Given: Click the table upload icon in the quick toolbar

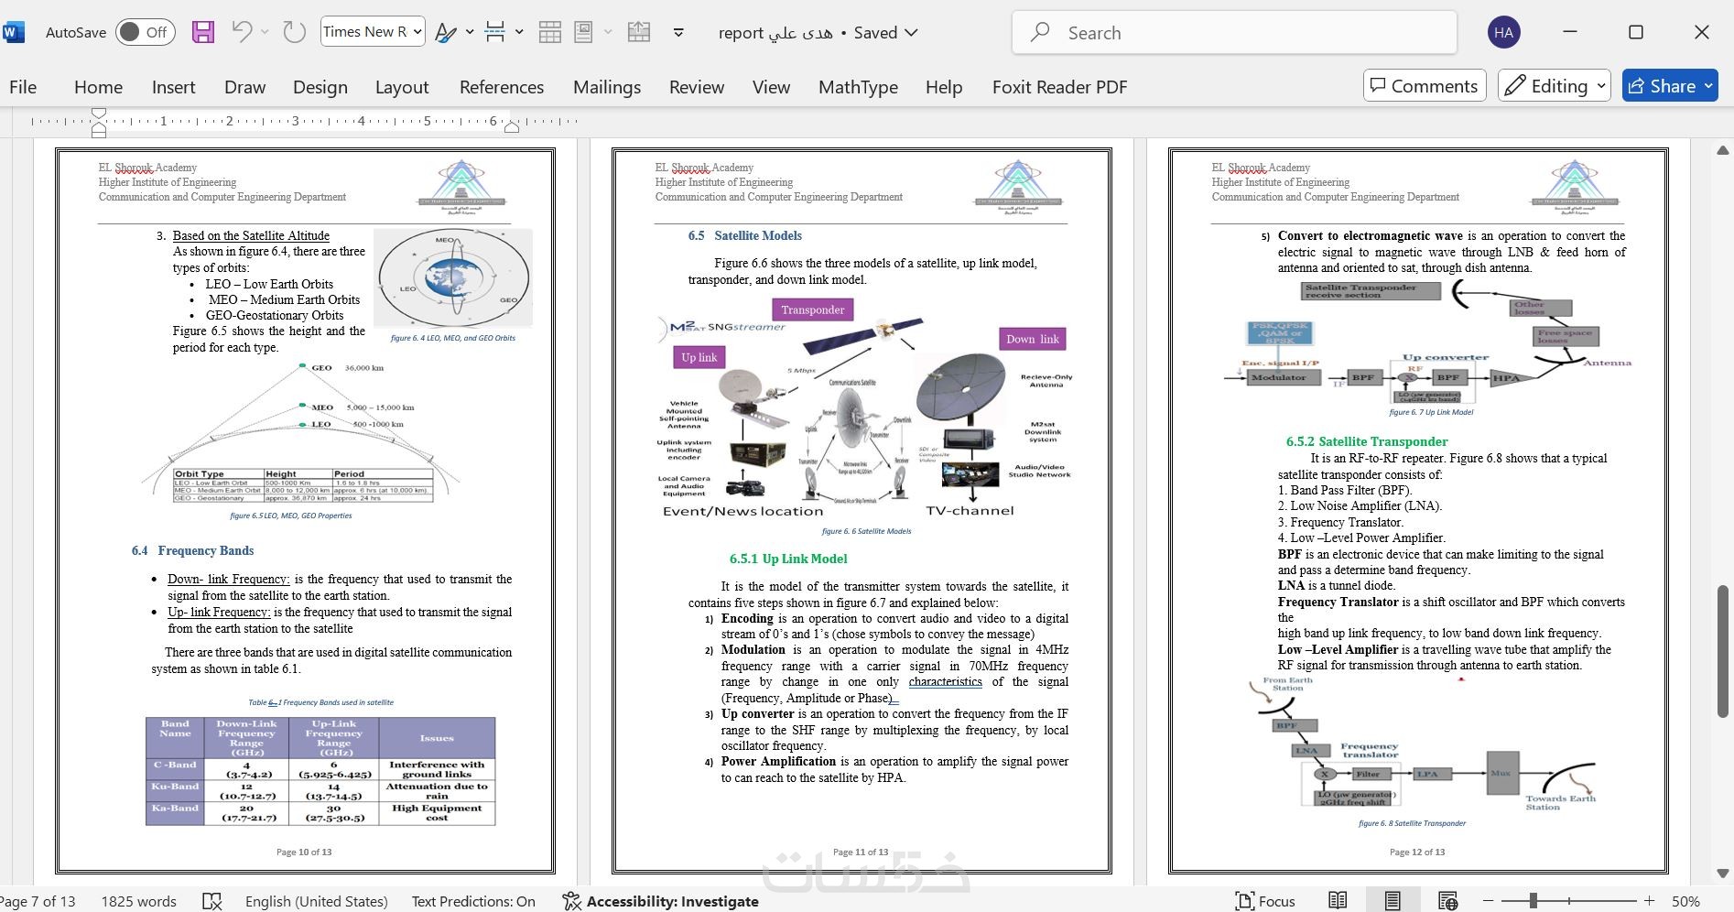Looking at the screenshot, I should (x=639, y=32).
